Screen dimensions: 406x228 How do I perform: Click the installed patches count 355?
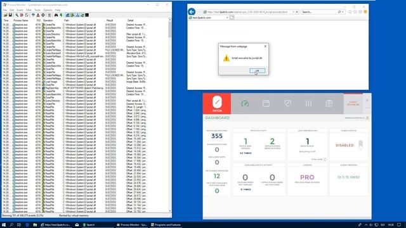217,136
